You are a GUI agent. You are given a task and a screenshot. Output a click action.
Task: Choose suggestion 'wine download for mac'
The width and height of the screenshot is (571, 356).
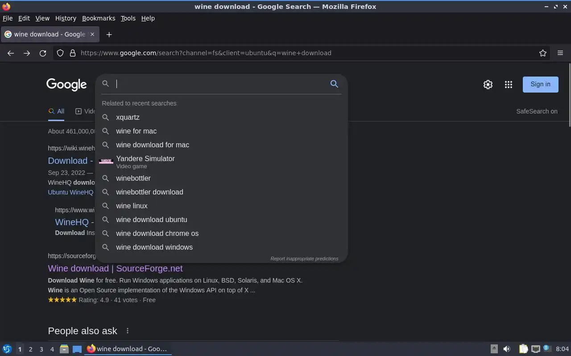(x=221, y=145)
